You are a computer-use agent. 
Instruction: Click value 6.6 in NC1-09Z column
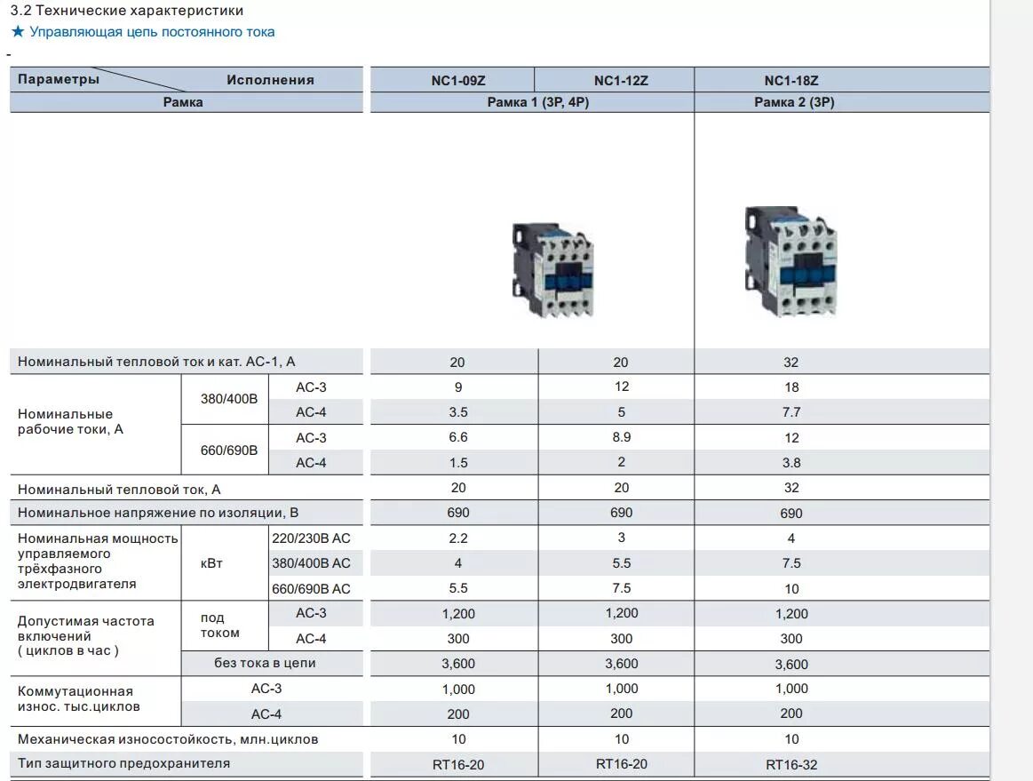[457, 438]
